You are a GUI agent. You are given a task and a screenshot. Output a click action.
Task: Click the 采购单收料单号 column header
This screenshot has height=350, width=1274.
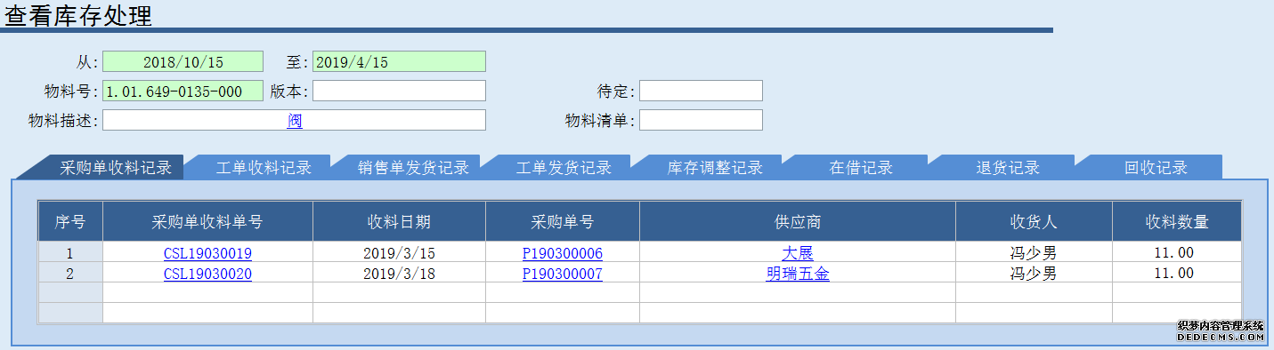[207, 221]
